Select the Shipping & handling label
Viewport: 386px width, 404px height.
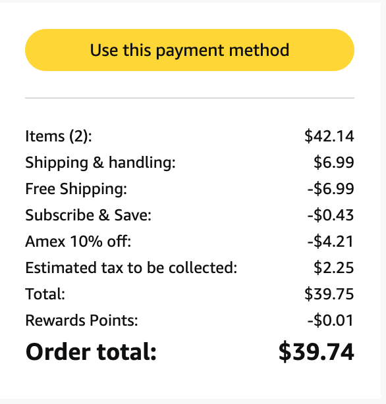tap(100, 163)
